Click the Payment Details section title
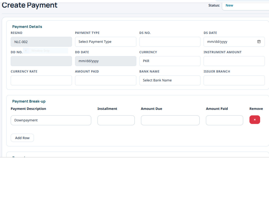 (x=27, y=27)
